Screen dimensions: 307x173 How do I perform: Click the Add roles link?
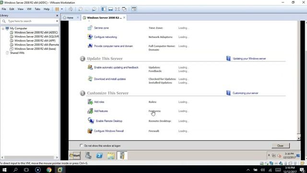(x=99, y=102)
